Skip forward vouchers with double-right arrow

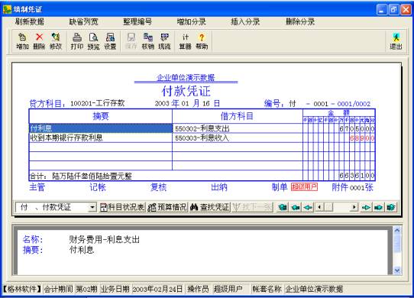378,207
